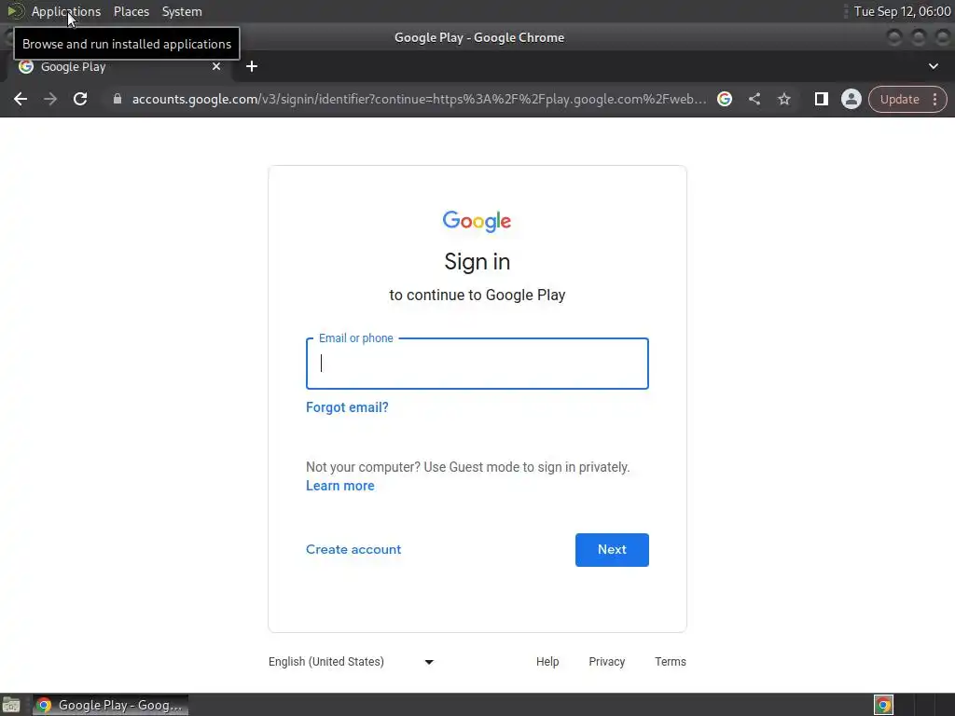Click the Google icon in address bar

point(724,99)
